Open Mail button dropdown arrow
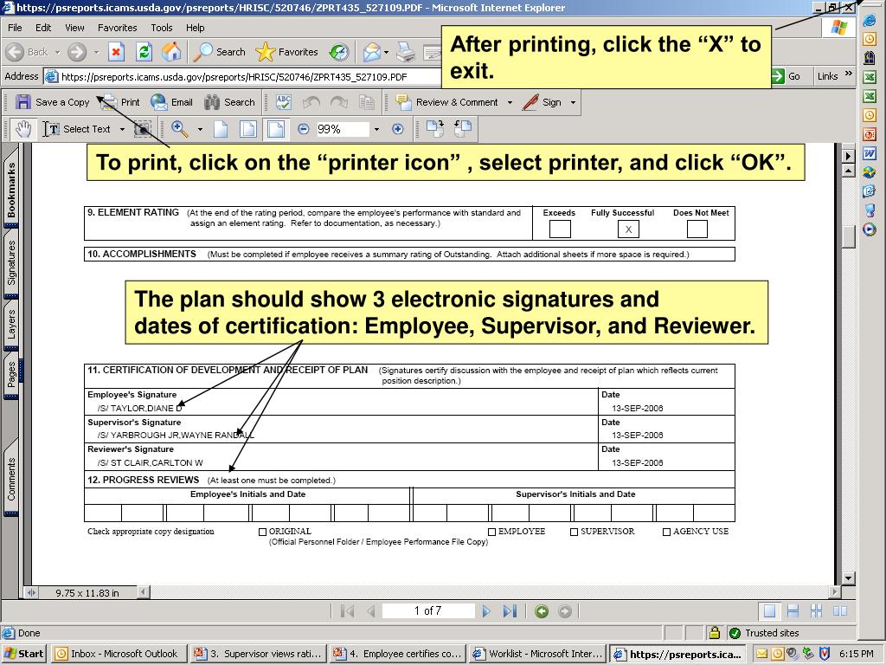This screenshot has height=665, width=886. coord(387,52)
